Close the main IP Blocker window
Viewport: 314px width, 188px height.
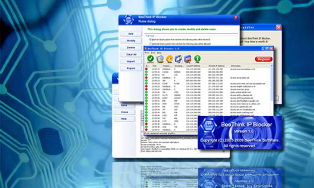[271, 48]
